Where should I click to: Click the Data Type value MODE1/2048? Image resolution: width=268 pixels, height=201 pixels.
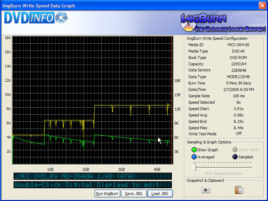click(x=238, y=77)
